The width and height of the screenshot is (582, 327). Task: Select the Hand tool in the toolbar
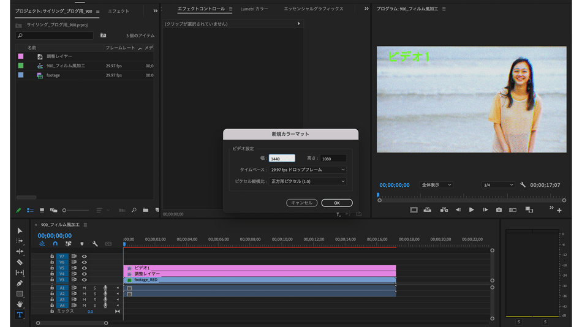point(20,304)
